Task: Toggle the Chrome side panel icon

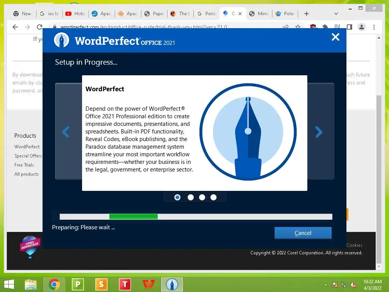Action: (349, 27)
